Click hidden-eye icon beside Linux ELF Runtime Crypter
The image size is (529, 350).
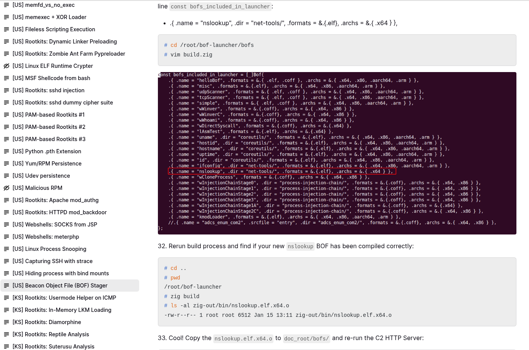click(6, 66)
